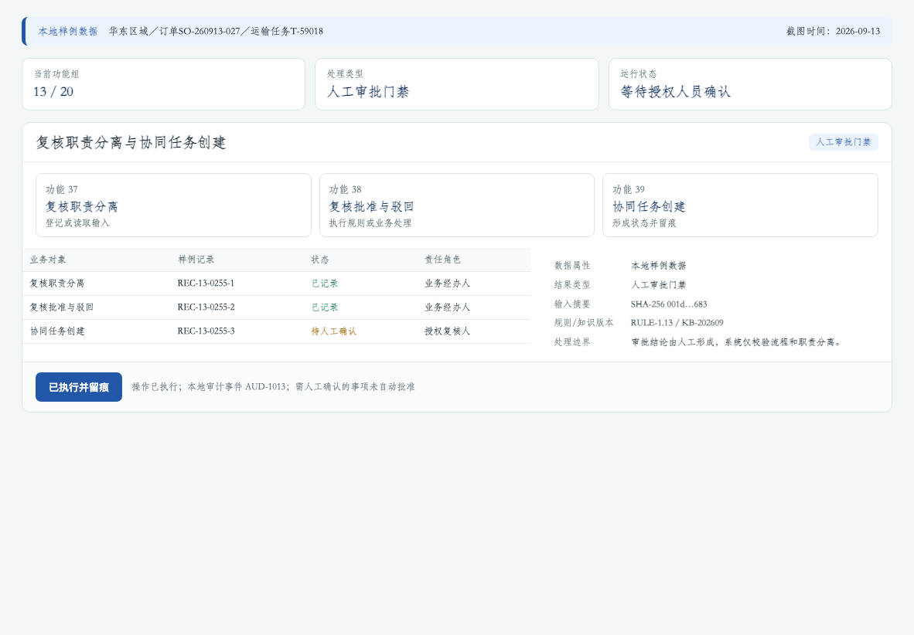Click the 数据属性 value 本地样例数据
The image size is (914, 635).
coord(658,267)
